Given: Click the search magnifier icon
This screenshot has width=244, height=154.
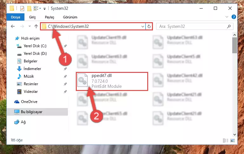Looking at the screenshot, I should click(229, 27).
